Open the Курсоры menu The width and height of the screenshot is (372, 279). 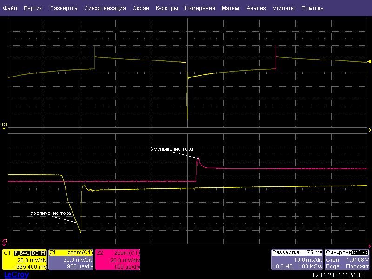(x=166, y=8)
